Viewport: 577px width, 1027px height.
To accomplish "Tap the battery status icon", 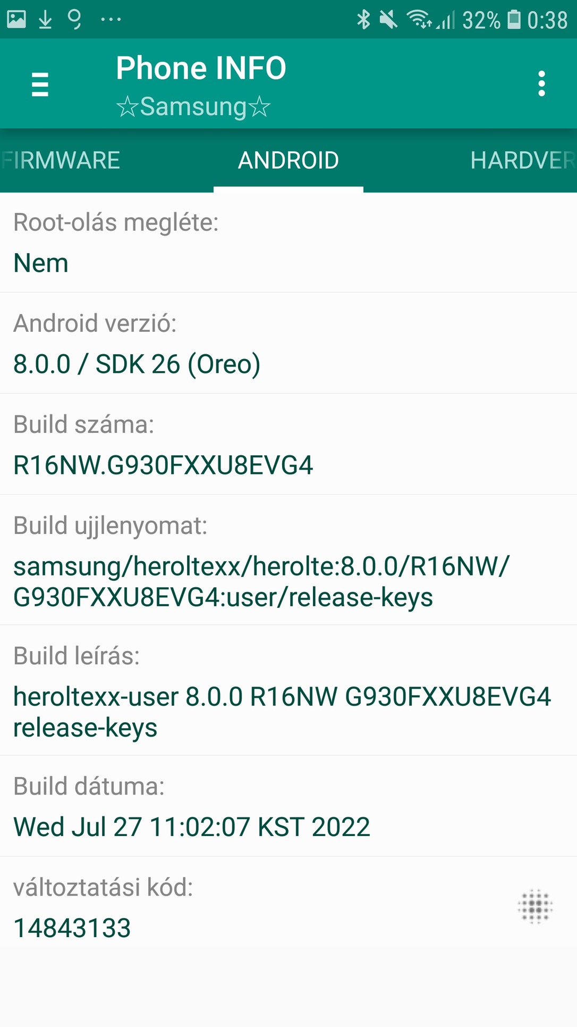I will [514, 20].
